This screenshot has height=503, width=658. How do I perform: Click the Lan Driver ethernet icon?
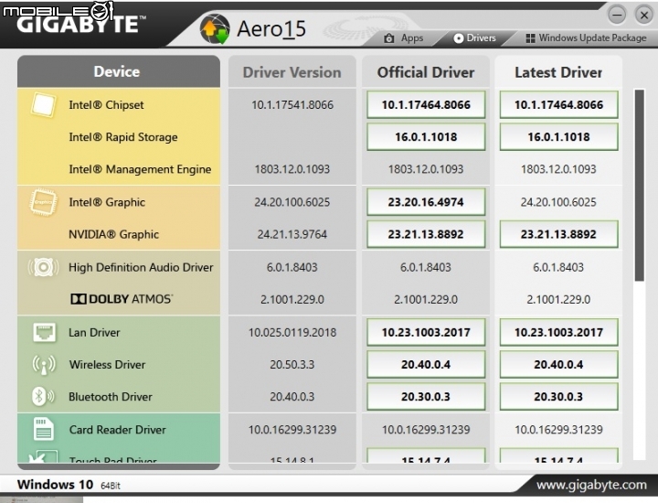click(x=44, y=333)
